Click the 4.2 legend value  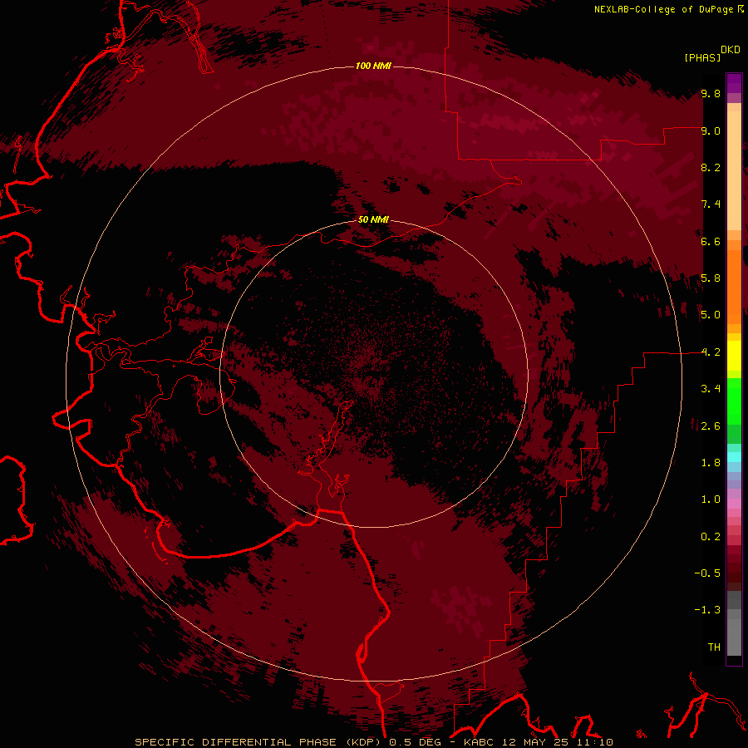(711, 352)
